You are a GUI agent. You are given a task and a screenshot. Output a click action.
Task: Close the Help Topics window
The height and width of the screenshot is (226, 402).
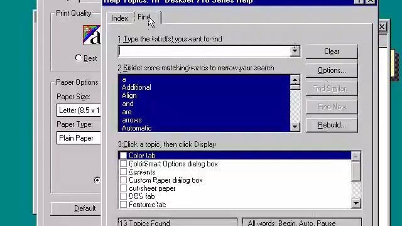[371, 1]
